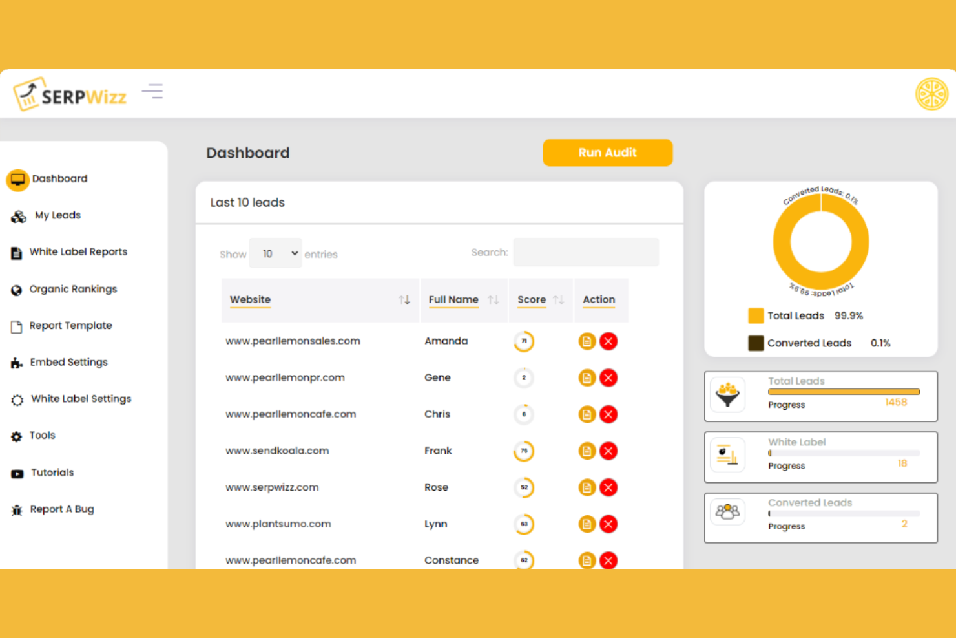
Task: Click the leads donut chart
Action: 820,242
